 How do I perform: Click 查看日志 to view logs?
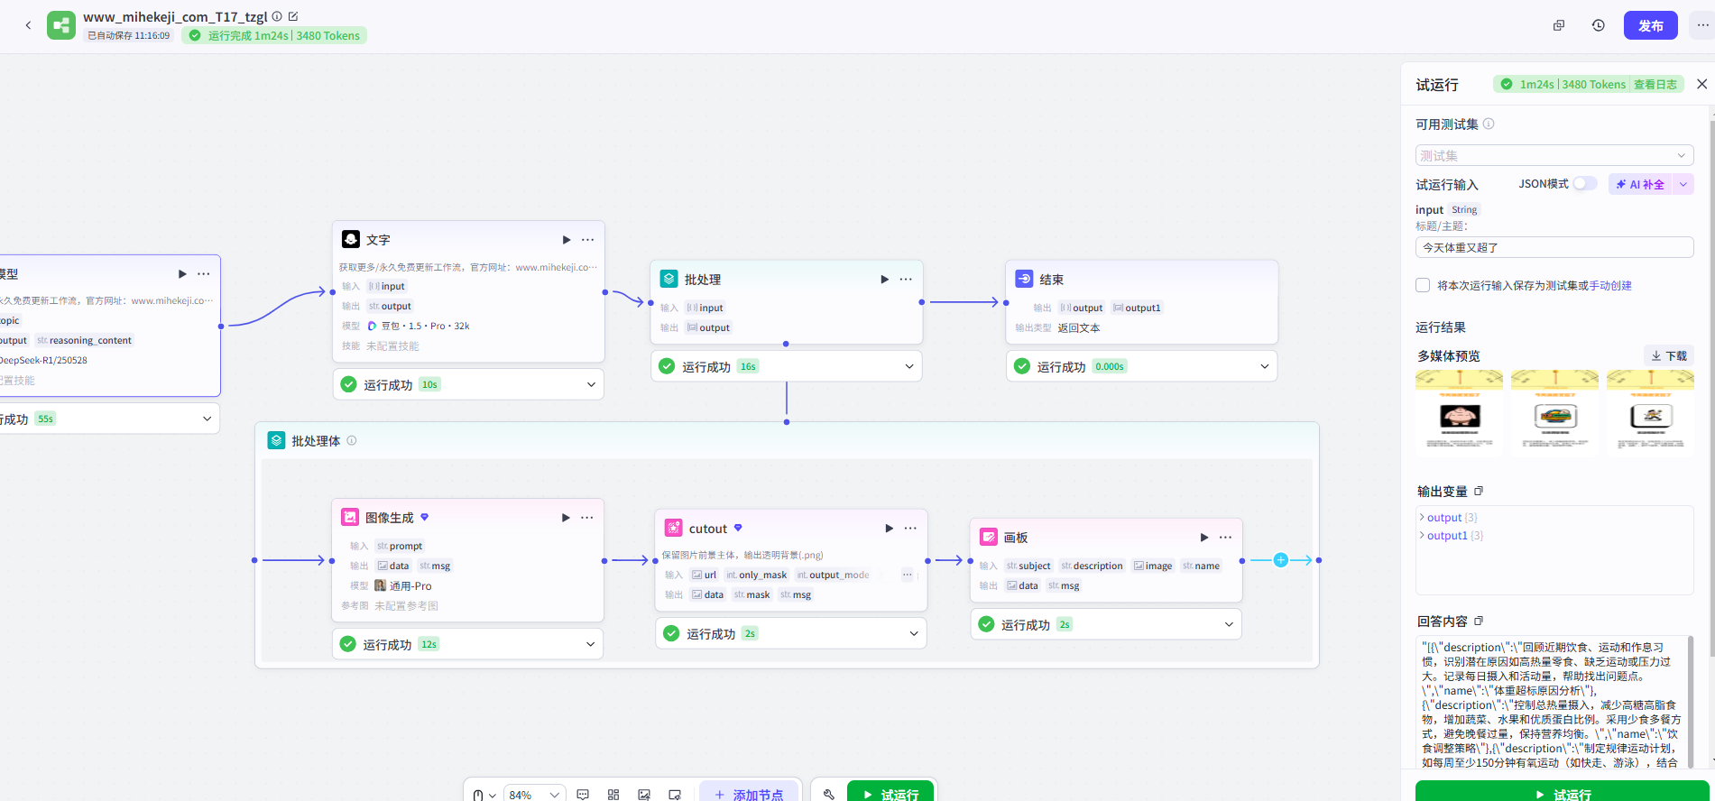(x=1655, y=85)
